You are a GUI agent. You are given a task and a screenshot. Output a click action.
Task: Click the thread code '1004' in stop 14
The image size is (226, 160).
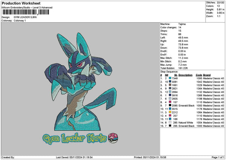point(200,123)
